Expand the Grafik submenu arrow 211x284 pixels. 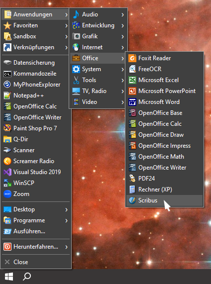[x=123, y=37]
